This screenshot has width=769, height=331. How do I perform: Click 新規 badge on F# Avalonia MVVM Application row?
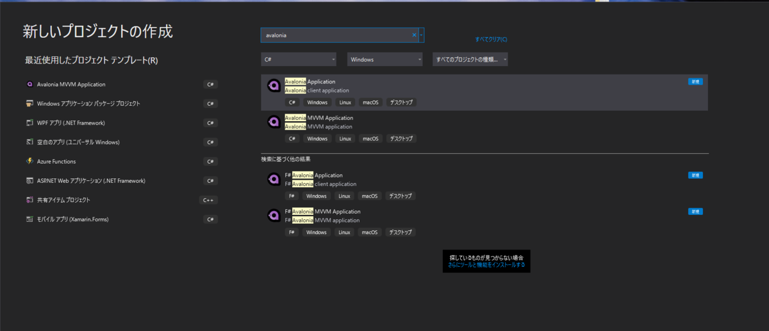[695, 212]
